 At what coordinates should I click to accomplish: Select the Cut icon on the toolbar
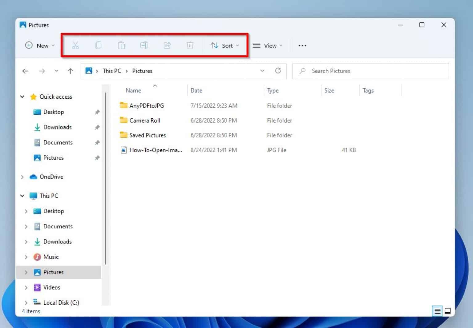[75, 45]
